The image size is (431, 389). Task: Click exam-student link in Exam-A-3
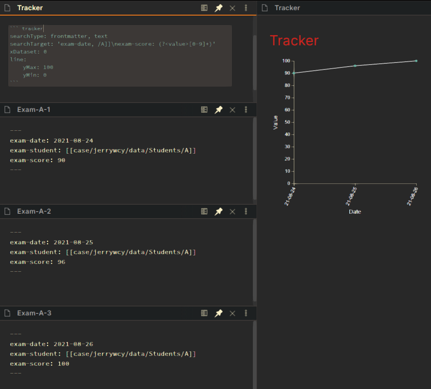click(x=131, y=354)
